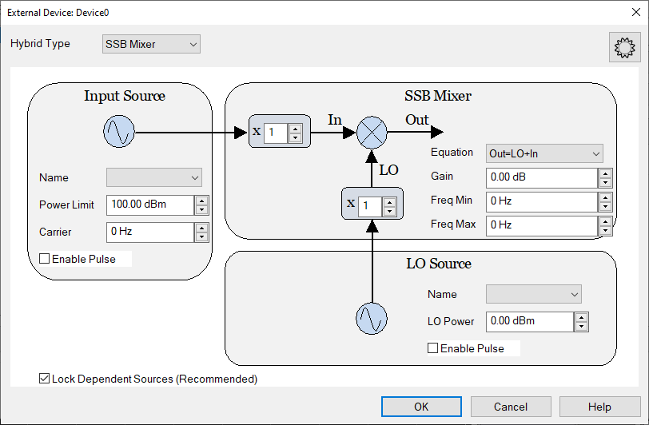
Task: Increase the LO multiplier with the up arrow
Action: 389,201
